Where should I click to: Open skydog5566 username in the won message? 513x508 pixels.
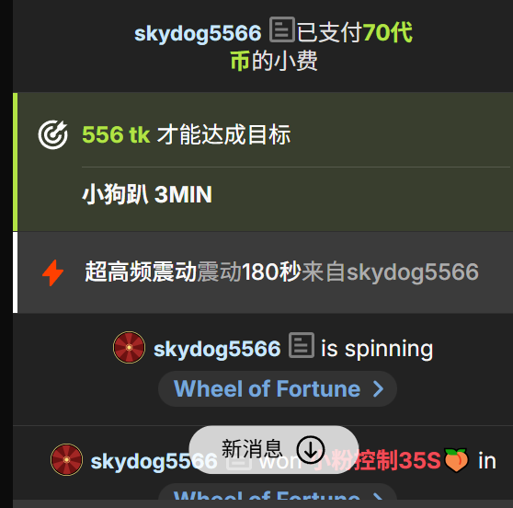click(154, 461)
